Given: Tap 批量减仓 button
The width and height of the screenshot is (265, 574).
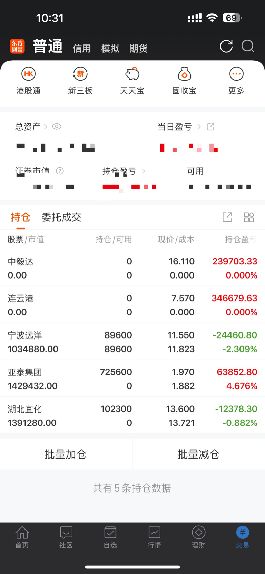Looking at the screenshot, I should (x=199, y=454).
